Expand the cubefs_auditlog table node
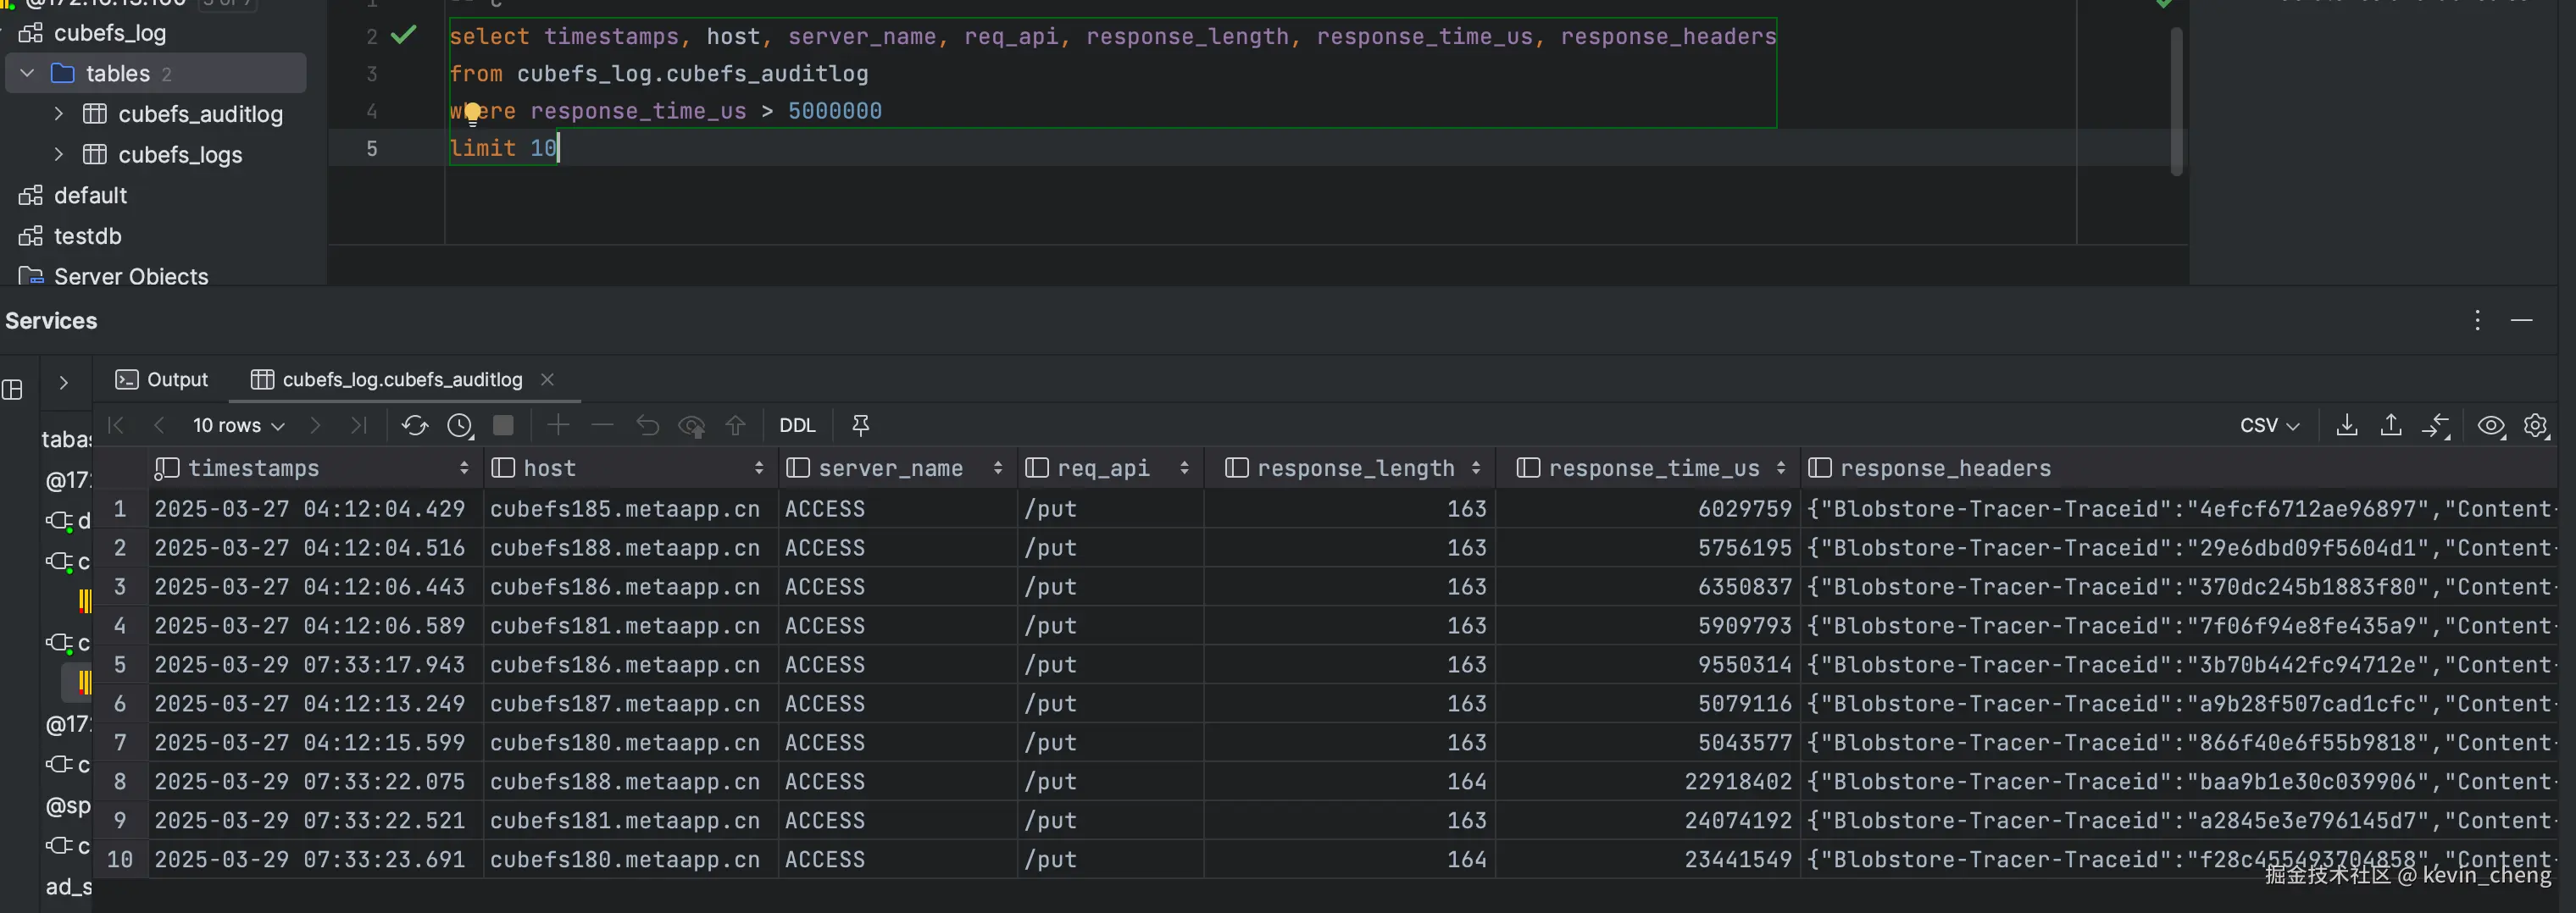2576x913 pixels. click(x=58, y=114)
